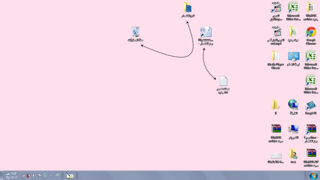
Task: Open the Recycle Bin desktop icon
Action: [x=135, y=32]
